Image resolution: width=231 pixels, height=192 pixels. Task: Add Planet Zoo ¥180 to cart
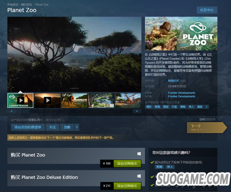click(x=127, y=164)
